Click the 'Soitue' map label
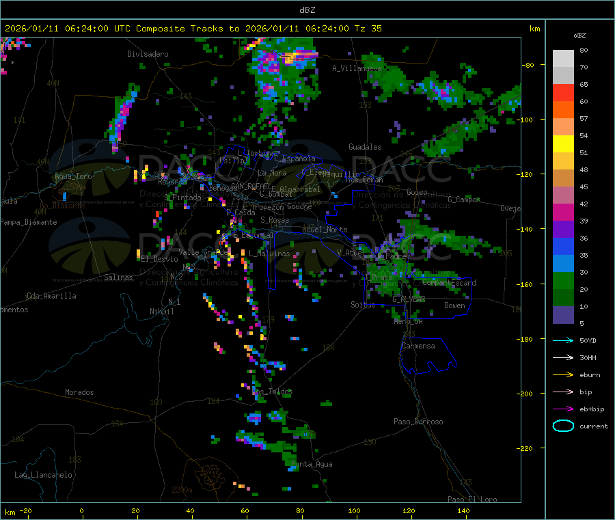615x520 pixels. [363, 305]
